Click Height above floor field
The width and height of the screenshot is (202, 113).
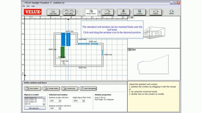[78, 101]
